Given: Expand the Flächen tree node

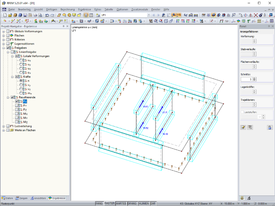Looking at the screenshot, I should (x=4, y=35).
